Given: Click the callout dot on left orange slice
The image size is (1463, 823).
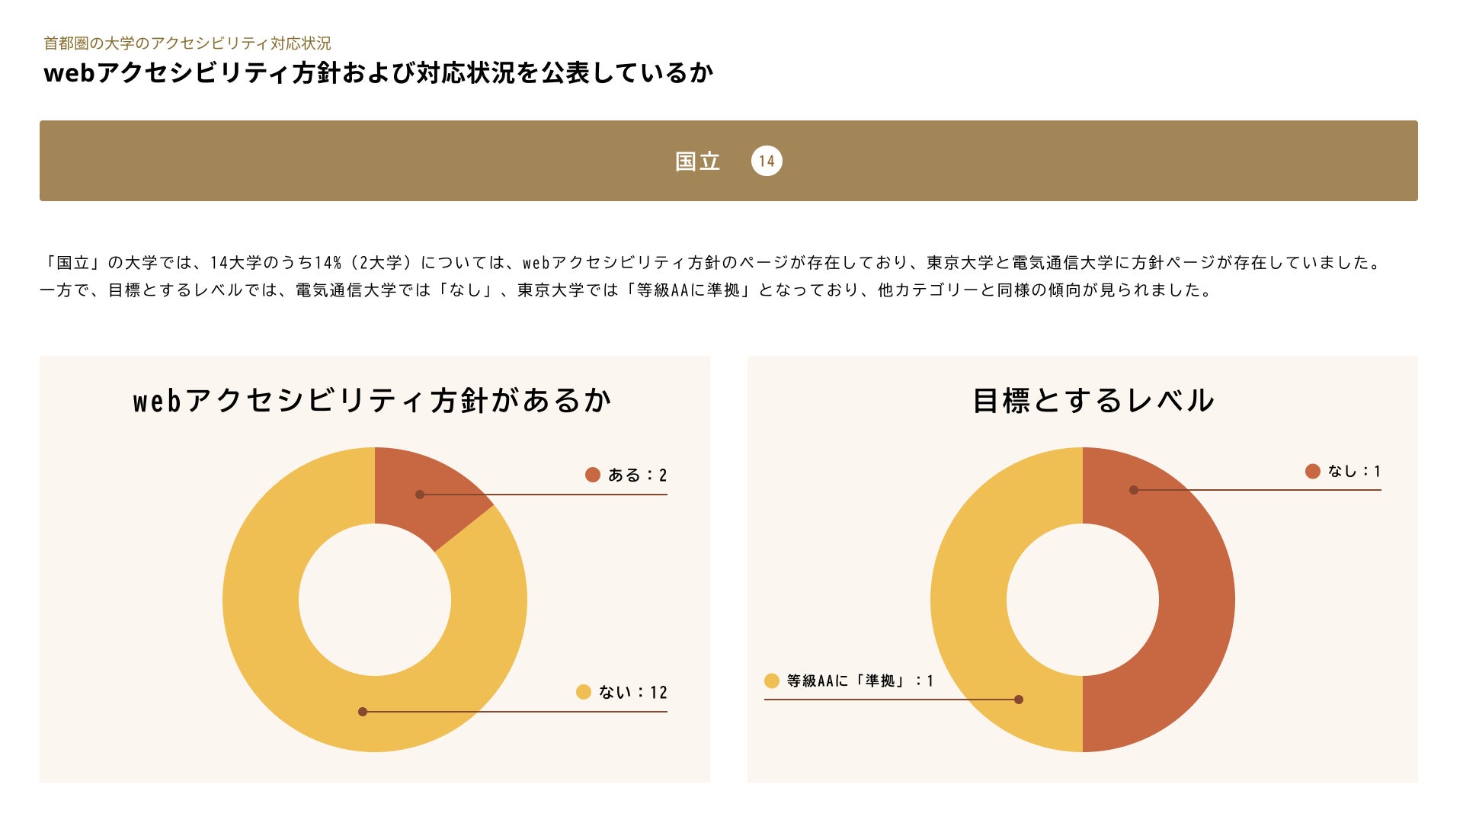Looking at the screenshot, I should click(x=420, y=495).
